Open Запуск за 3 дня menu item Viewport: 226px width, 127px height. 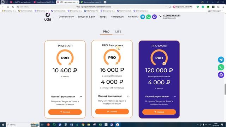click(86, 17)
